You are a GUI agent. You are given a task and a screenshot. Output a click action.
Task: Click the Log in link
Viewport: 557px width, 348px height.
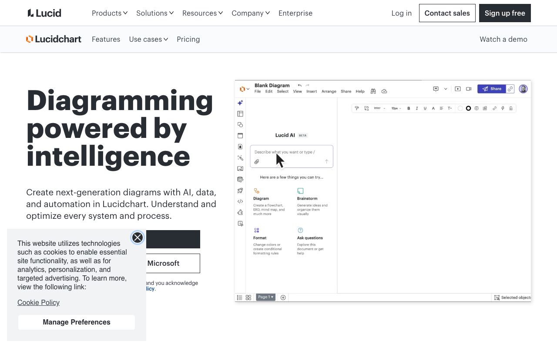tap(401, 13)
